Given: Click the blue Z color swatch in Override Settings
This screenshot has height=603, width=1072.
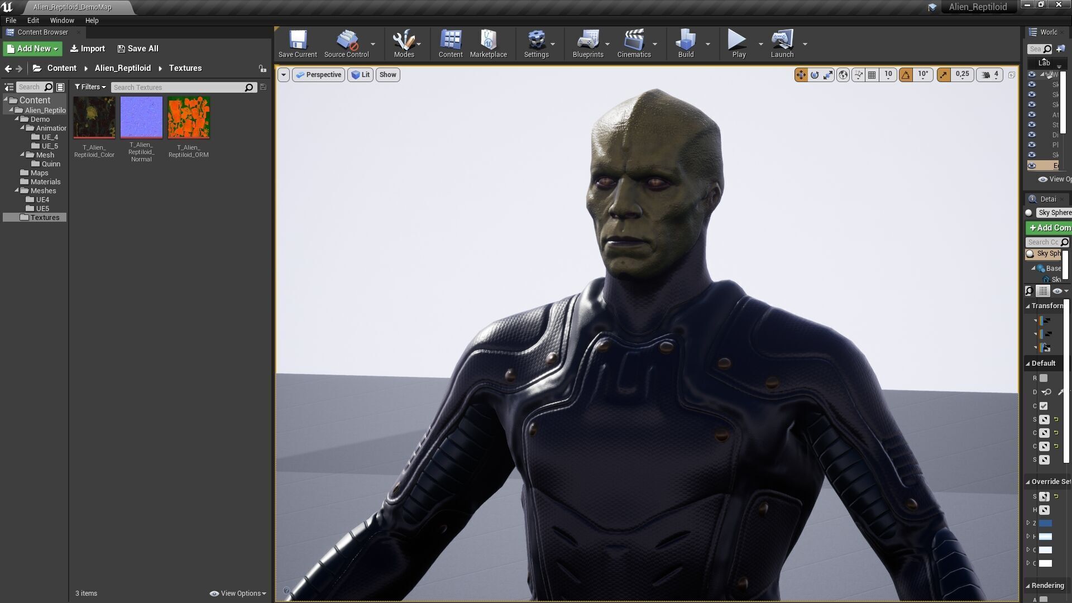Looking at the screenshot, I should coord(1045,523).
